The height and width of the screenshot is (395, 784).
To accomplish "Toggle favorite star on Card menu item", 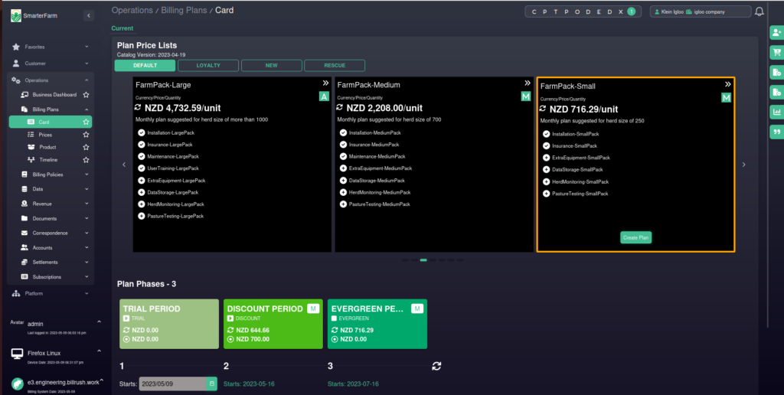I will [x=86, y=122].
